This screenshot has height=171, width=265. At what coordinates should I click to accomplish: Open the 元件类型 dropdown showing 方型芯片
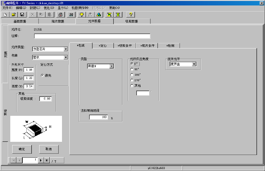(66, 49)
